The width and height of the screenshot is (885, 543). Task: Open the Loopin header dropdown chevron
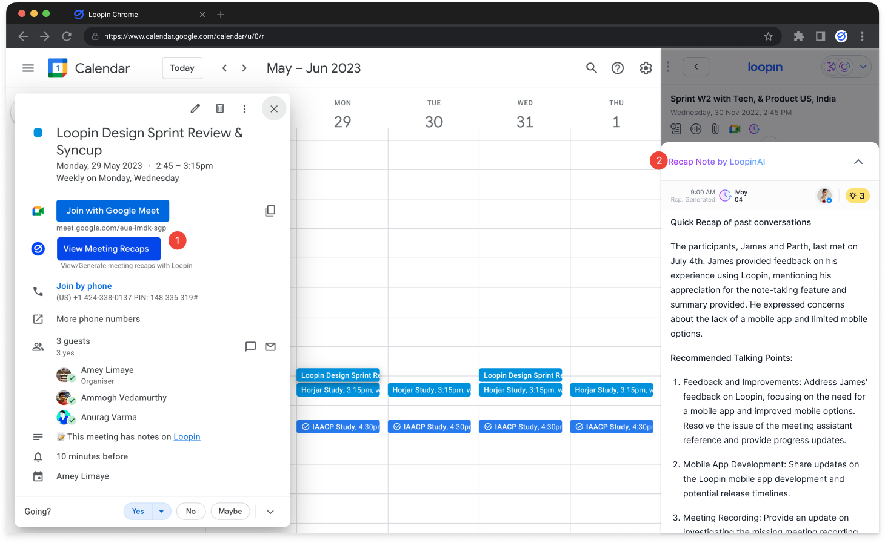click(x=863, y=67)
